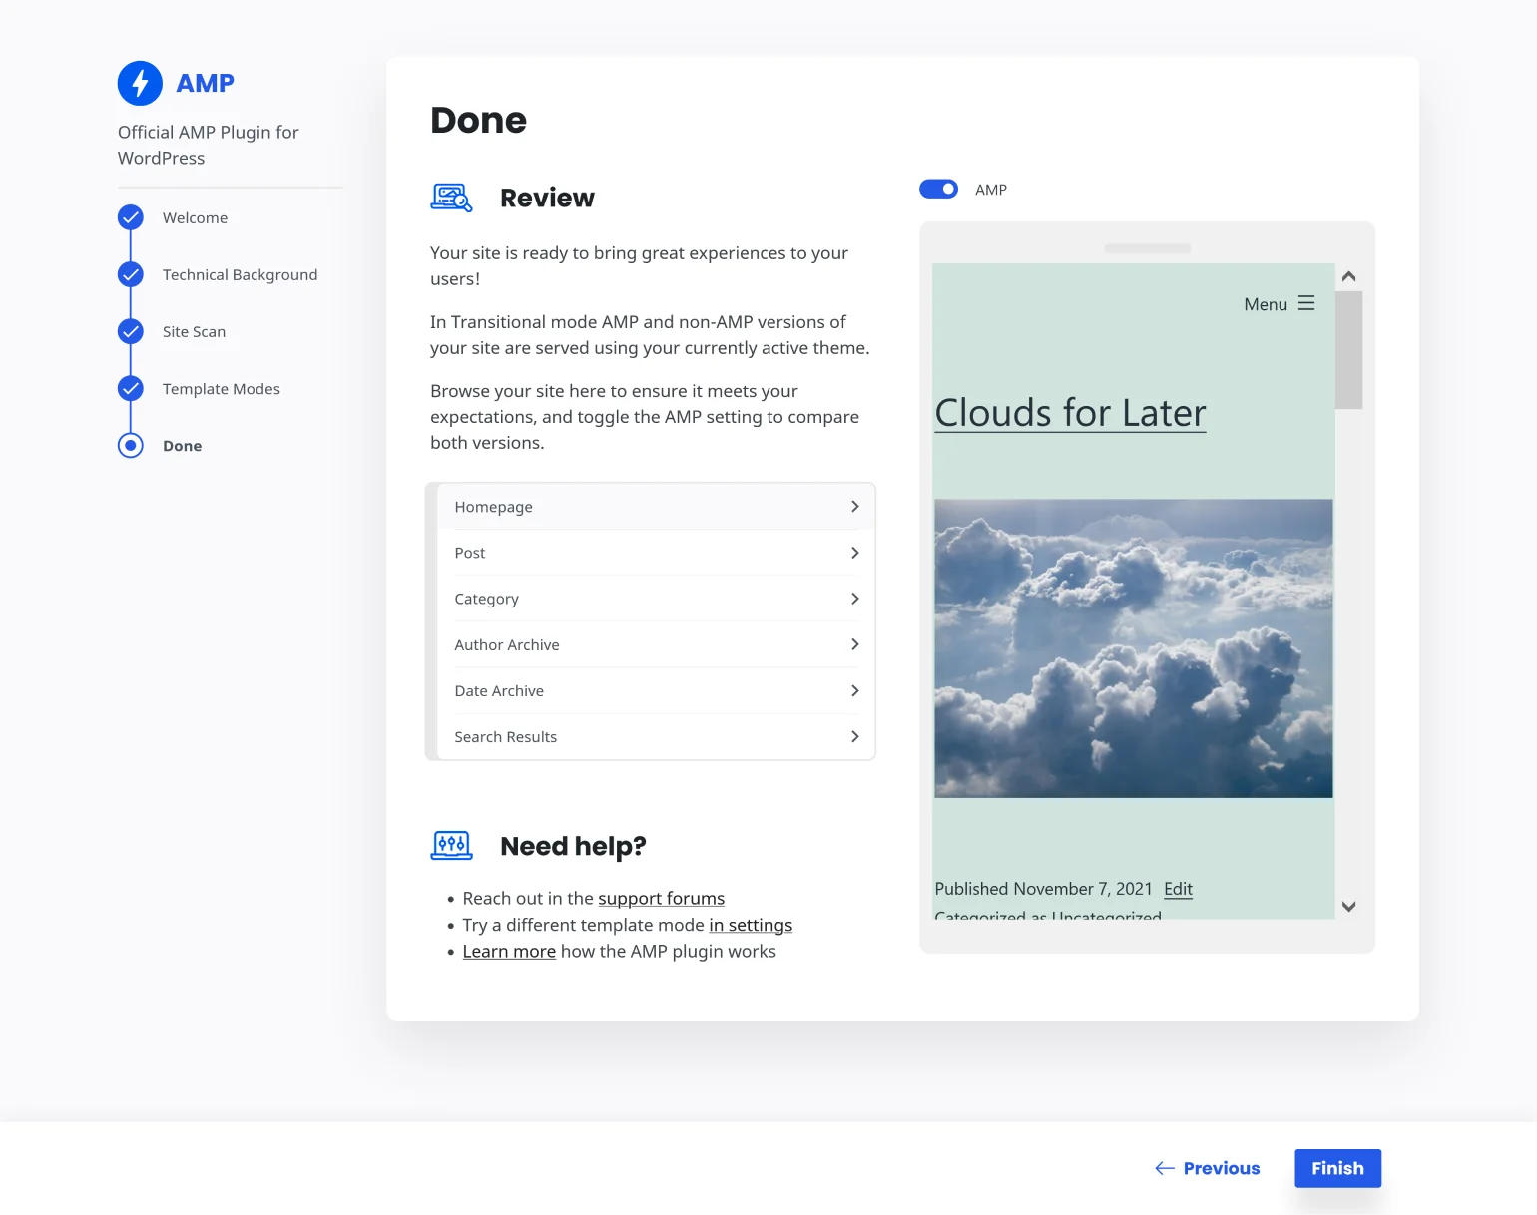Click the clouds image in preview
Image resolution: width=1537 pixels, height=1215 pixels.
(x=1133, y=648)
